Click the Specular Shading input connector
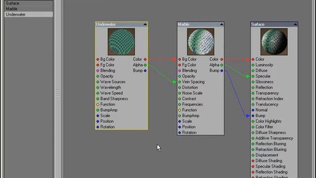 pyautogui.click(x=253, y=167)
